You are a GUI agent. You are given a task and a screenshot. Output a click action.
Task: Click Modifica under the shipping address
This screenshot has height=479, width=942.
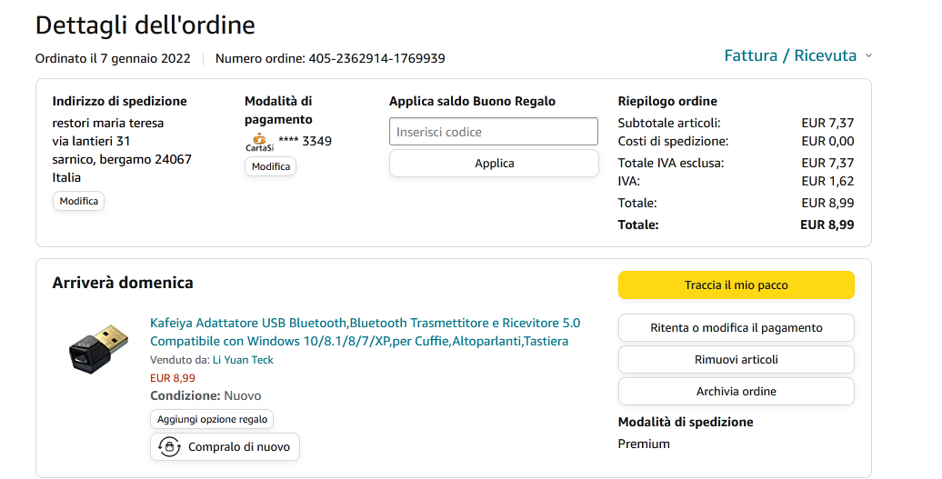click(x=78, y=201)
